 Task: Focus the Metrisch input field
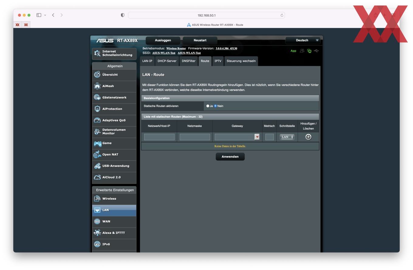[x=269, y=137]
